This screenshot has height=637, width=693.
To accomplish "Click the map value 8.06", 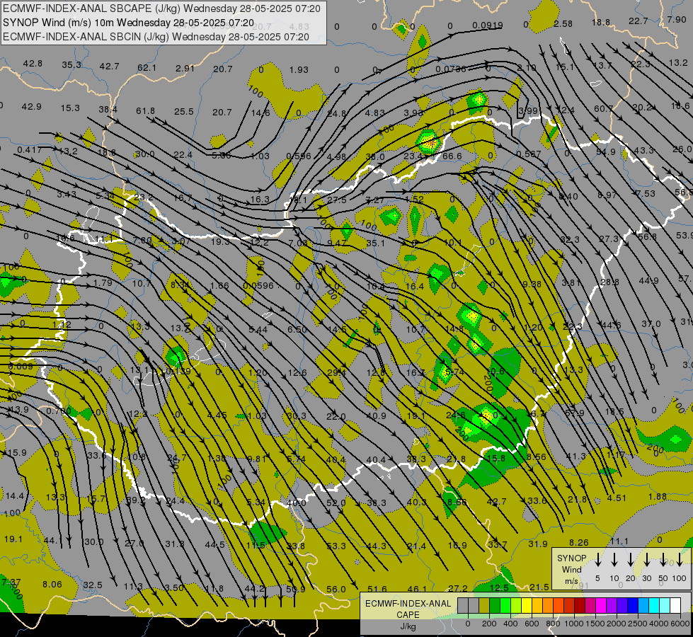I will (x=52, y=585).
